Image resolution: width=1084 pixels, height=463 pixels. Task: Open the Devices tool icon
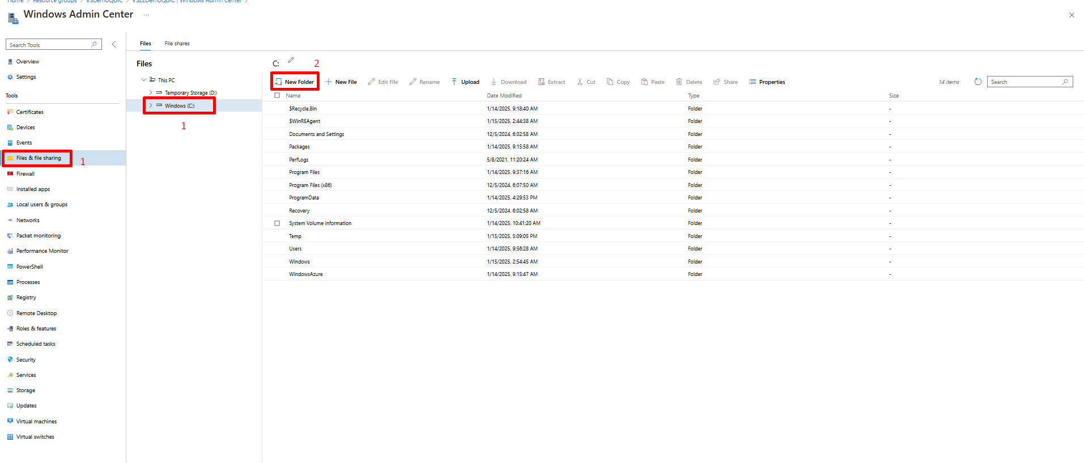click(10, 128)
